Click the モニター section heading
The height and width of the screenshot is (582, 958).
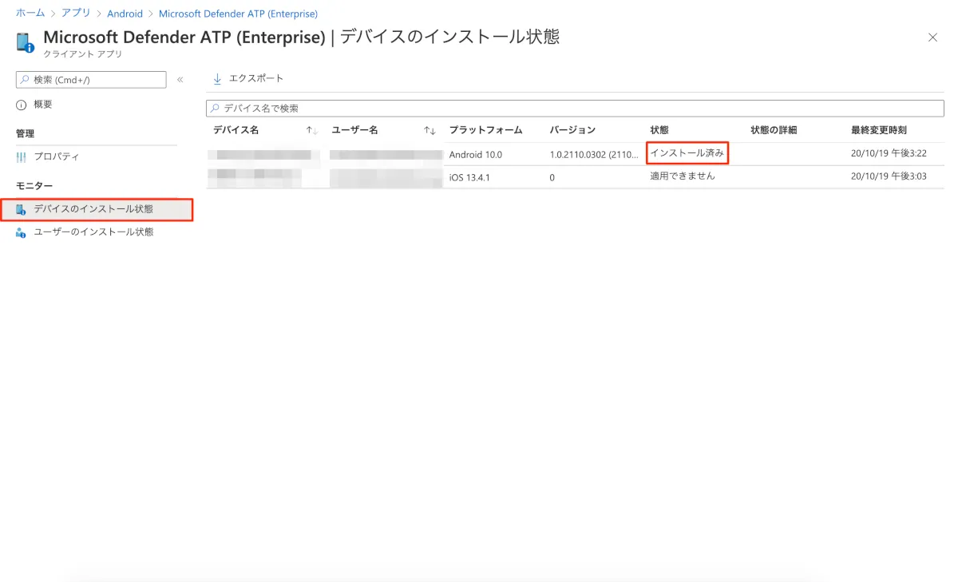click(34, 186)
